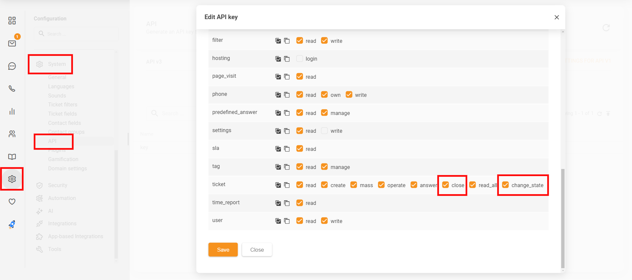This screenshot has width=632, height=280.
Task: Click the orange Save button
Action: (223, 250)
